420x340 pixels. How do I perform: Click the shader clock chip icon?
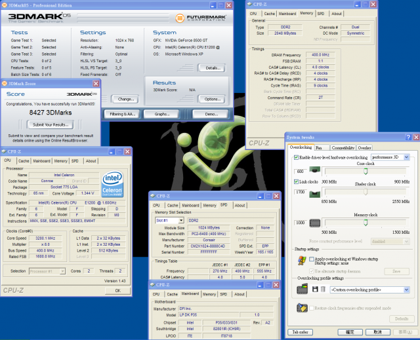[x=315, y=194]
